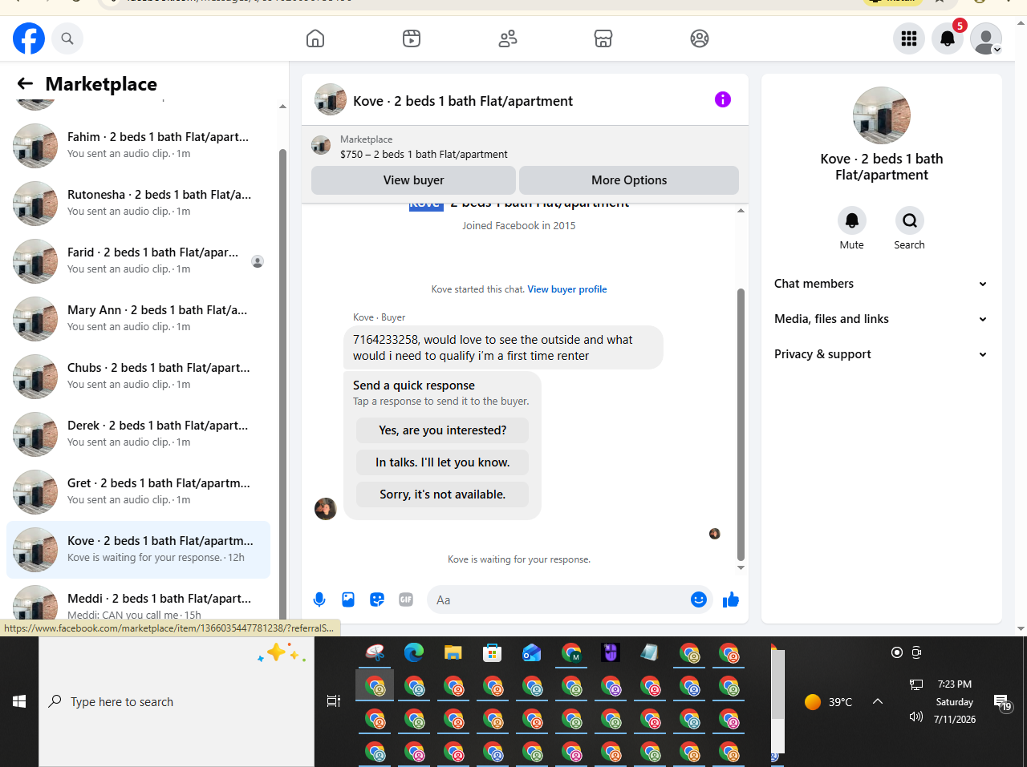Go to Home feed icon
Viewport: 1027px width, 767px height.
coord(315,38)
